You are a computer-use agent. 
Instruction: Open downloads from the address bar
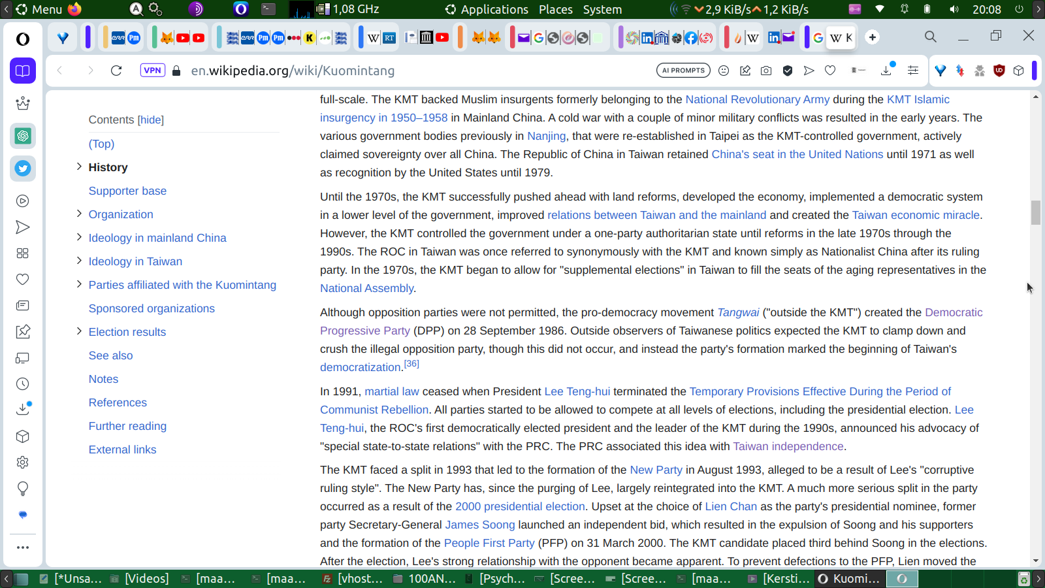(886, 71)
